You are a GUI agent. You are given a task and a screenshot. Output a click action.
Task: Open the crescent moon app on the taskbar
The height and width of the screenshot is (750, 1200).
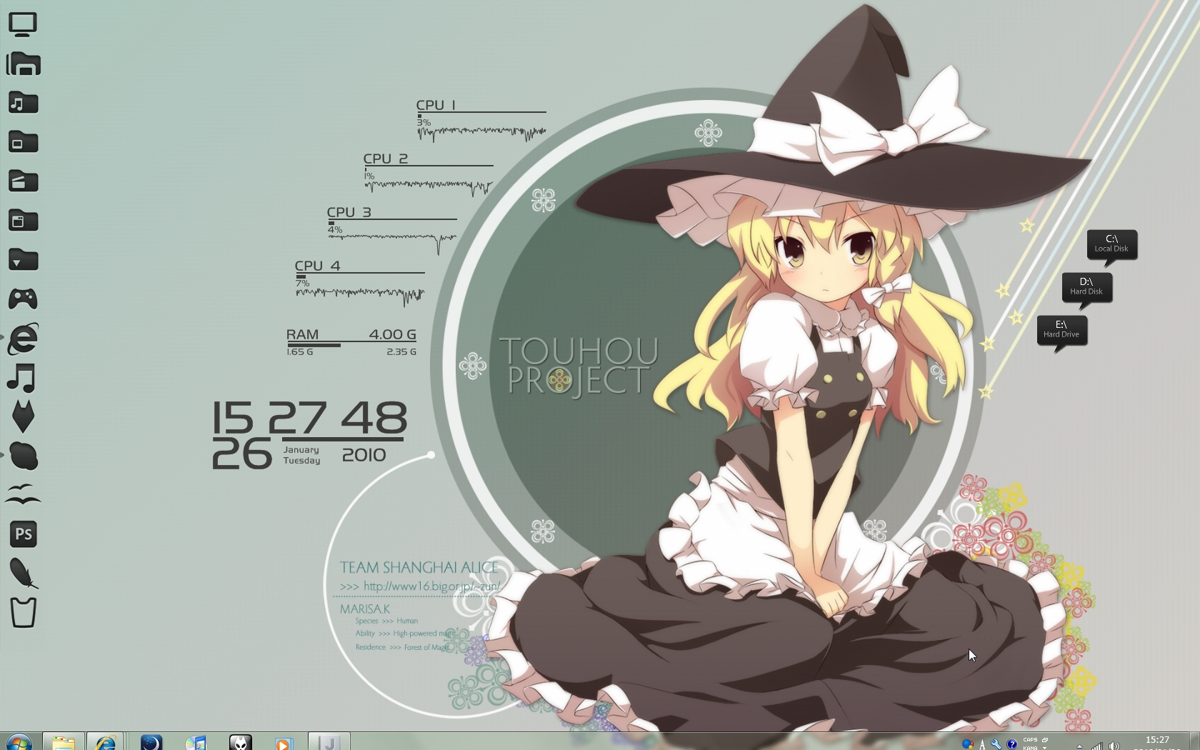(151, 742)
